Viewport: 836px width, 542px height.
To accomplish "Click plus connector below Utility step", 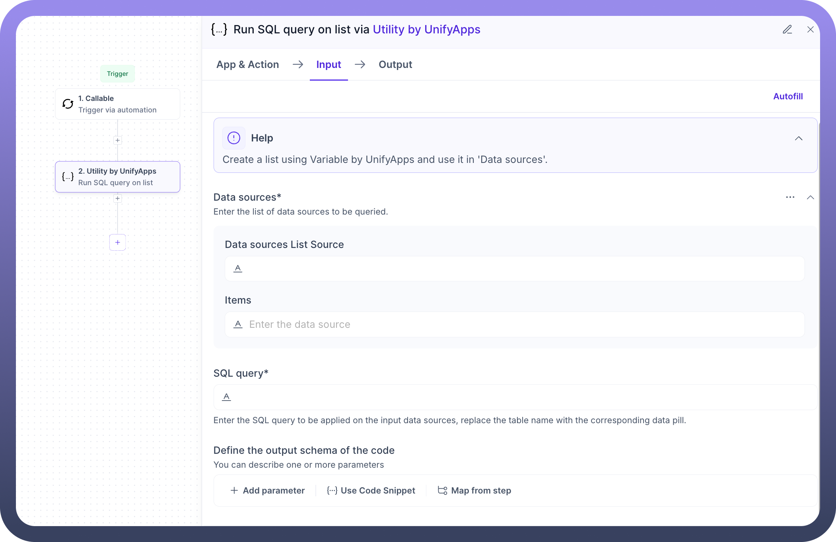I will pyautogui.click(x=118, y=198).
